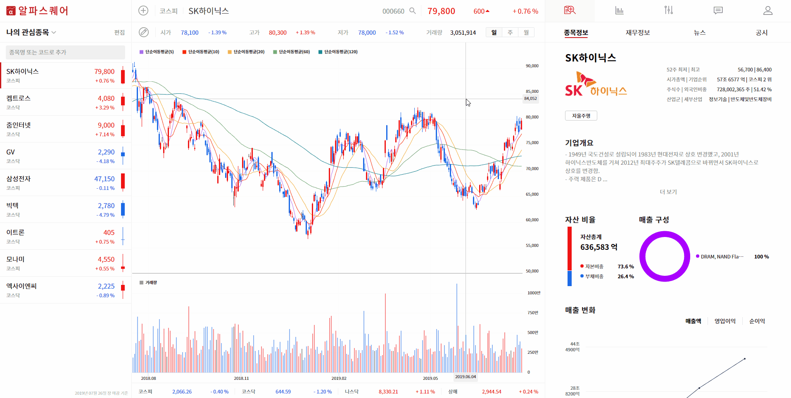791x398 pixels.
Task: Select 삼성전자 in the watchlist
Action: click(66, 183)
